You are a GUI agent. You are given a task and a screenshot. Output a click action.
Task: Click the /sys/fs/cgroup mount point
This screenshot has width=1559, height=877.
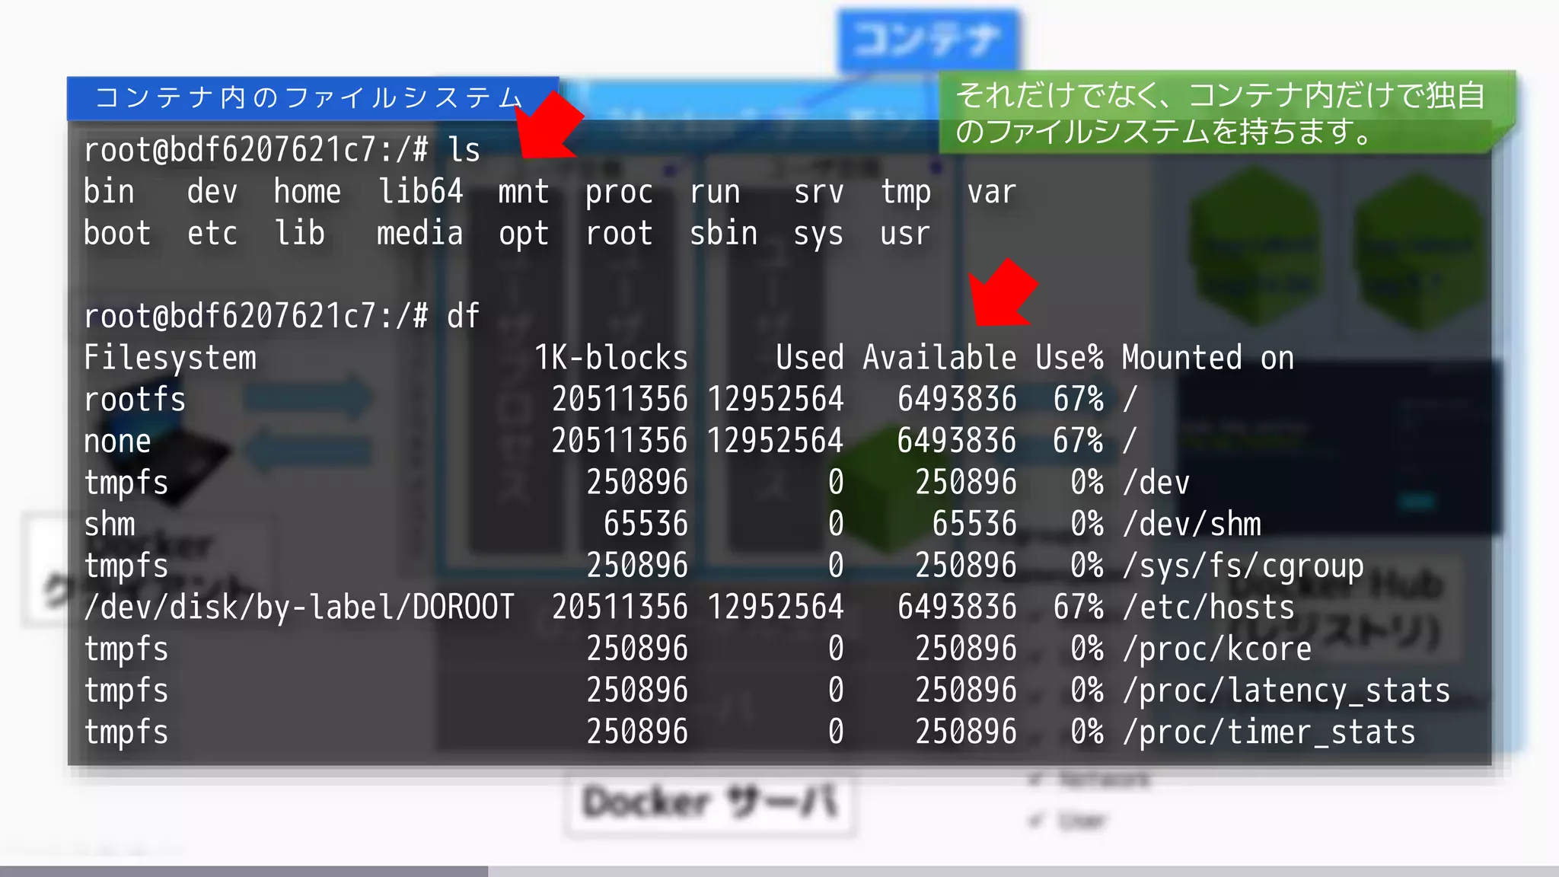click(x=1244, y=566)
